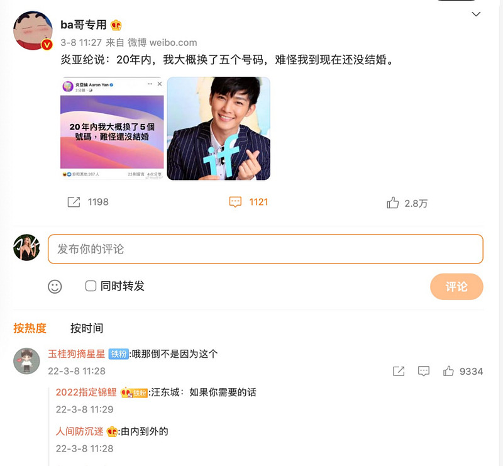Reply to 玉桂狗摘星星's comment via bubble icon
The image size is (503, 466).
(424, 371)
